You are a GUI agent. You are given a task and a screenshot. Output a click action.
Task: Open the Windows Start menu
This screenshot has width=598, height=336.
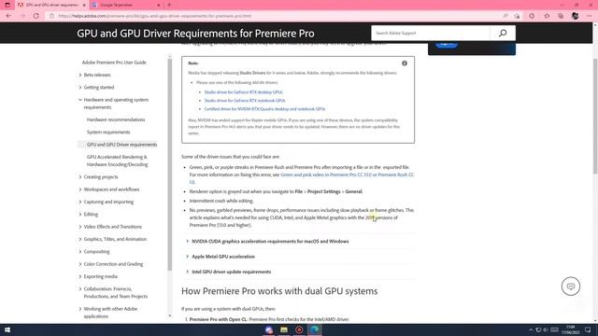7,329
